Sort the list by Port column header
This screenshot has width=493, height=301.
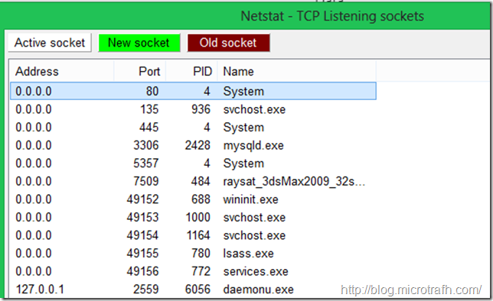(140, 72)
